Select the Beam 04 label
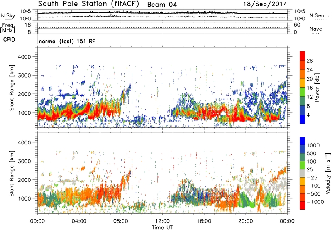This screenshot has width=332, height=230. tap(162, 5)
